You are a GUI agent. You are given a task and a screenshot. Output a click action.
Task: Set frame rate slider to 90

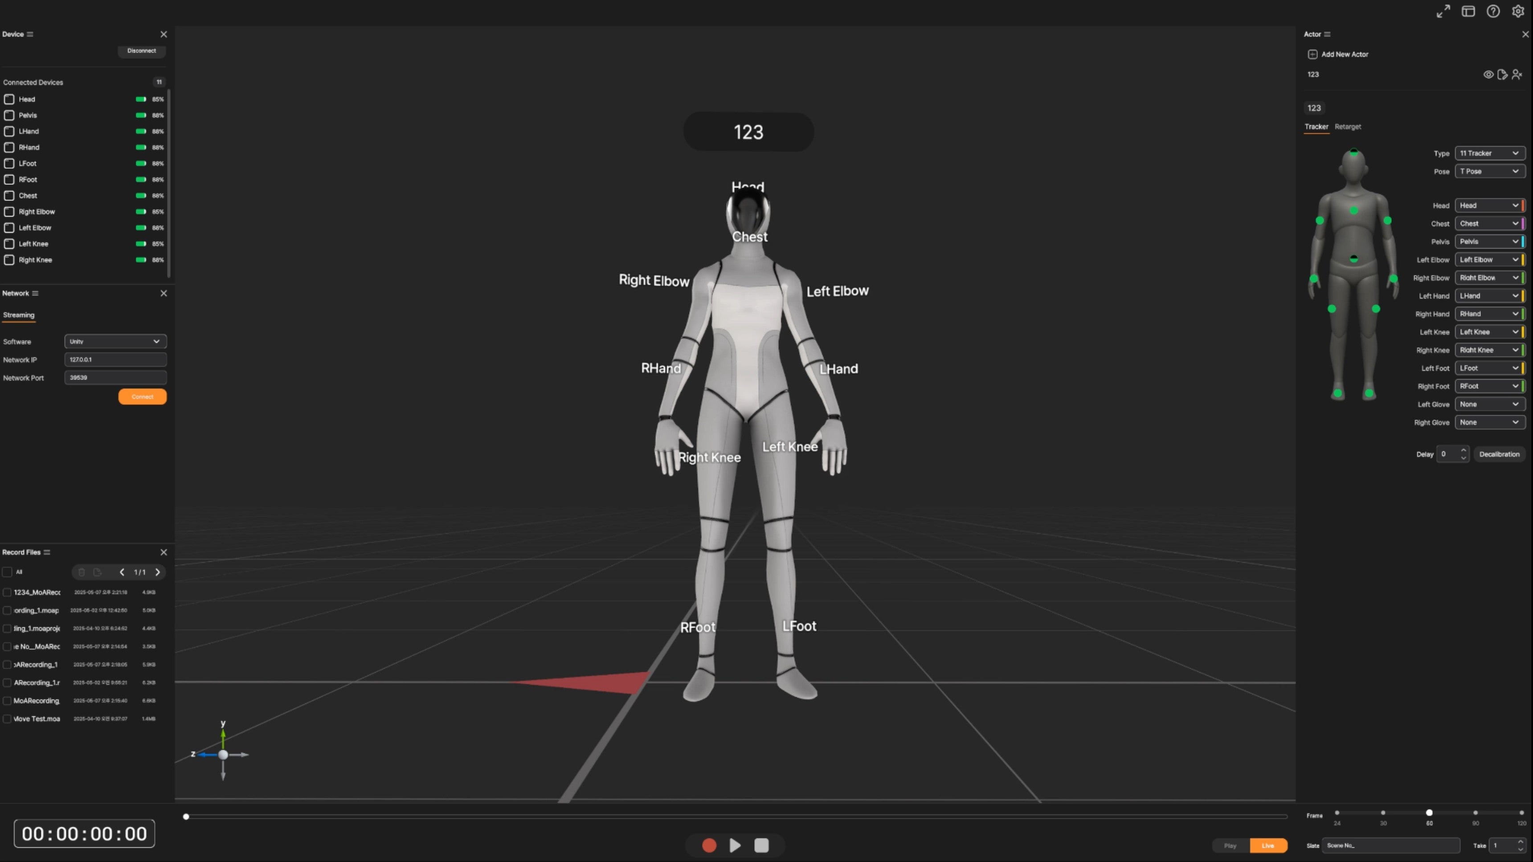[1475, 813]
